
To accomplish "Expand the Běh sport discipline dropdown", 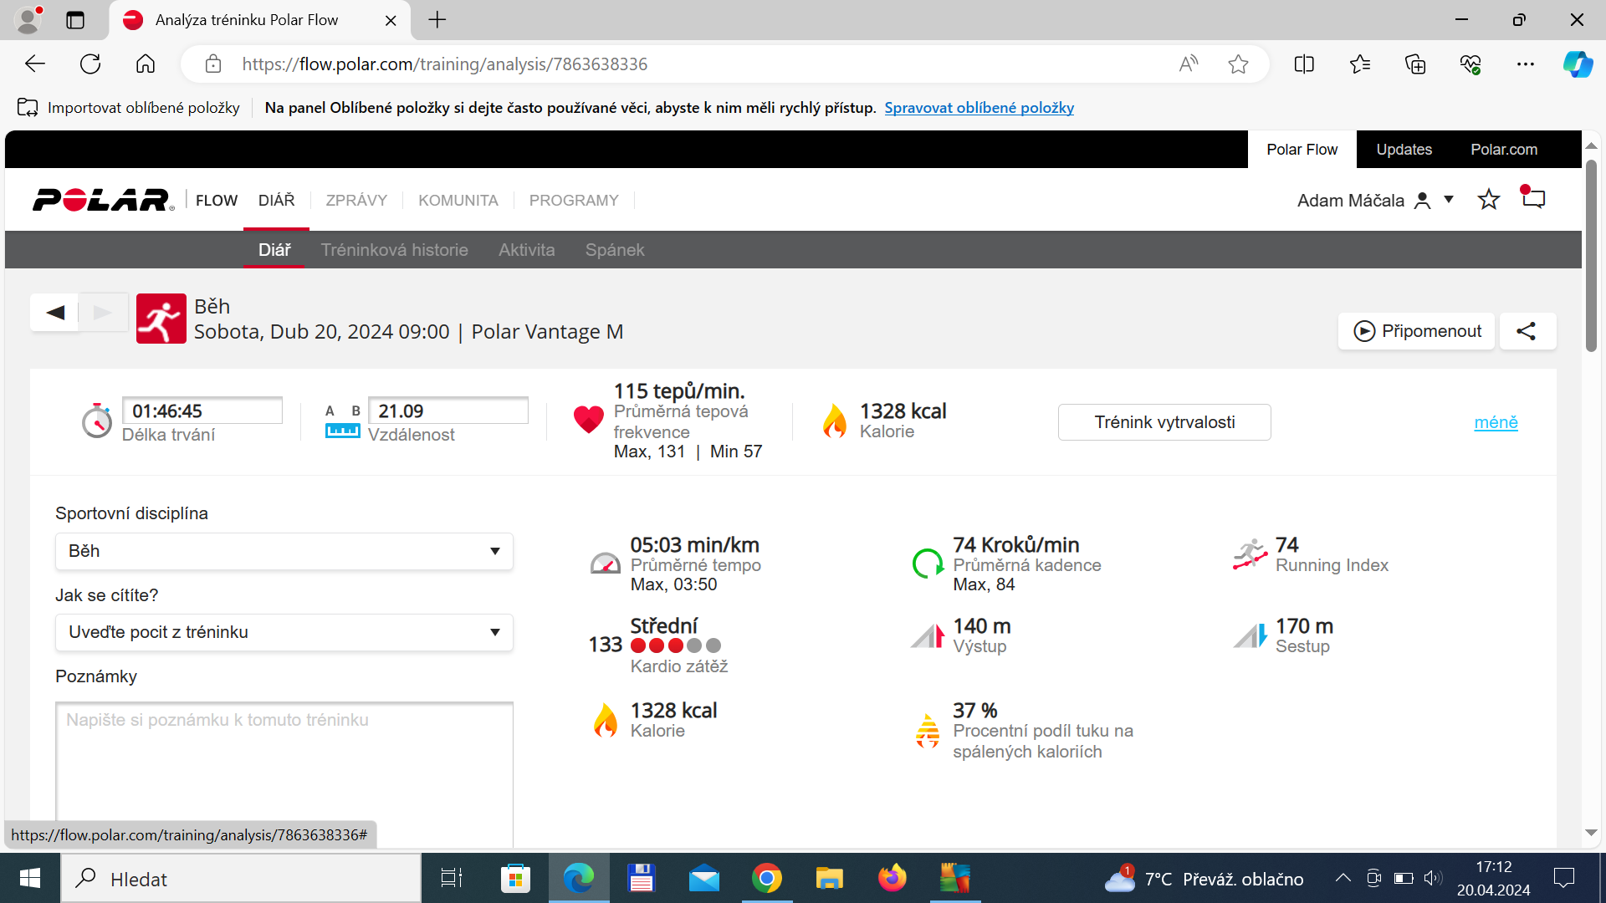I will [284, 551].
